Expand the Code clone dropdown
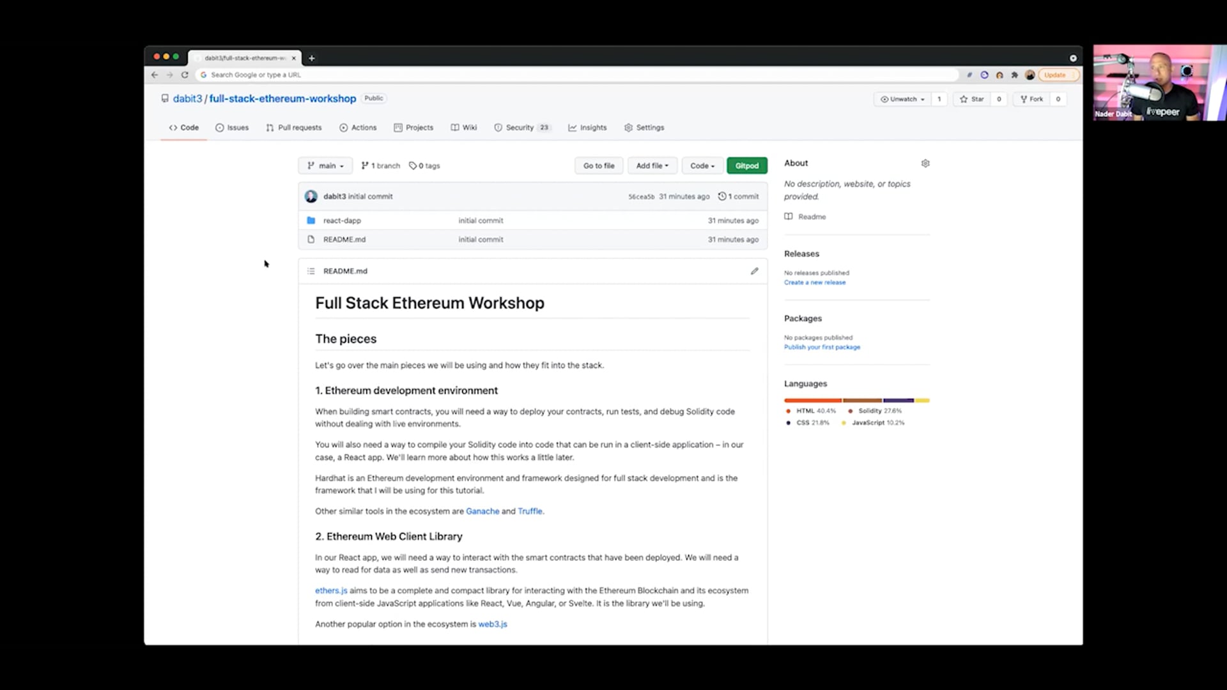 [702, 165]
